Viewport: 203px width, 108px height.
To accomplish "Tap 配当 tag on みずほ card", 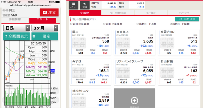I will [x=82, y=76].
